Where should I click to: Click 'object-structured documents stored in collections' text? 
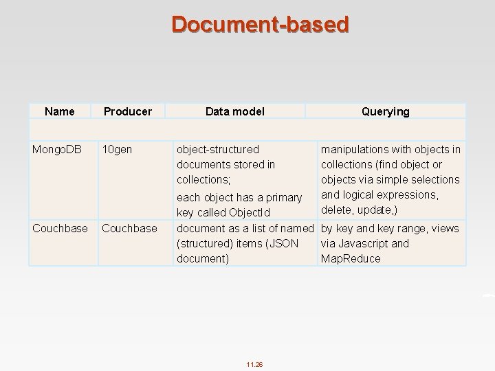click(226, 164)
